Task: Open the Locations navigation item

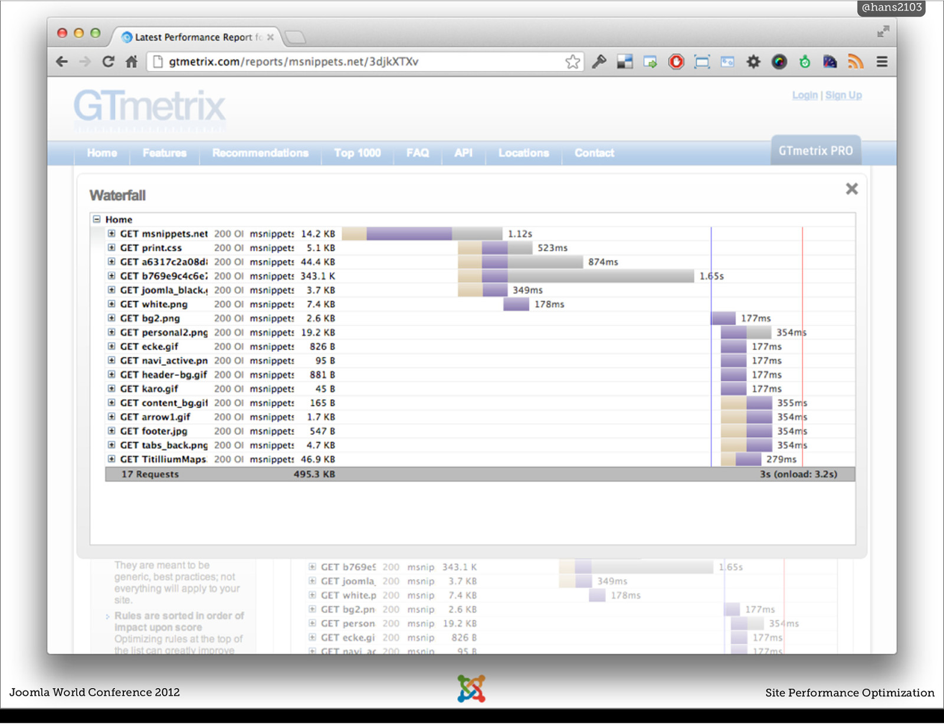Action: click(x=524, y=153)
